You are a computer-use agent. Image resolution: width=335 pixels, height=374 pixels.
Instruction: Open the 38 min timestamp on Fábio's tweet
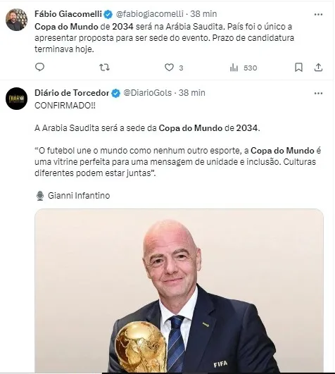coord(203,14)
